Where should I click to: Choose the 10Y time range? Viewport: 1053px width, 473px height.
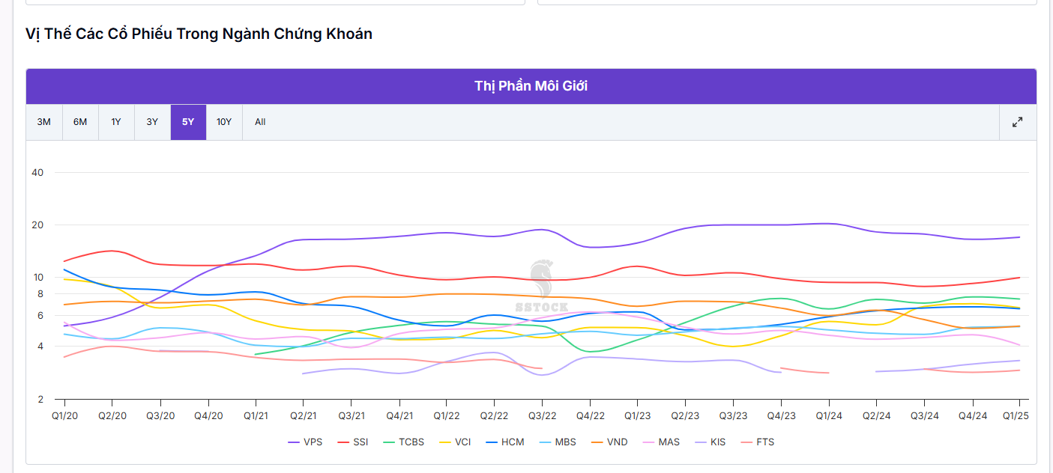tap(224, 122)
